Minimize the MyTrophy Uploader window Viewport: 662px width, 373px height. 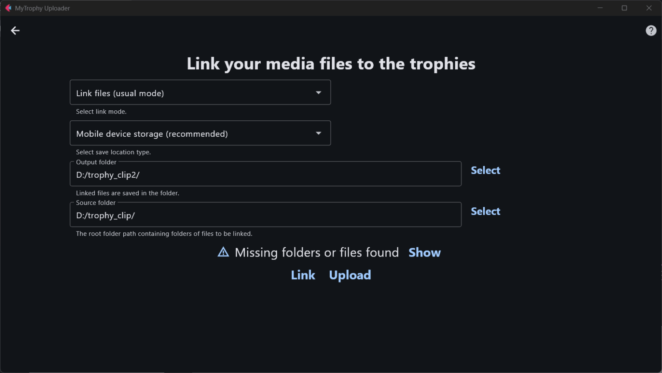600,8
